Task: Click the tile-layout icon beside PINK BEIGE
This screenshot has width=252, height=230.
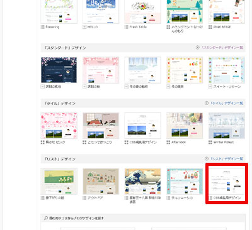Action: pos(210,27)
